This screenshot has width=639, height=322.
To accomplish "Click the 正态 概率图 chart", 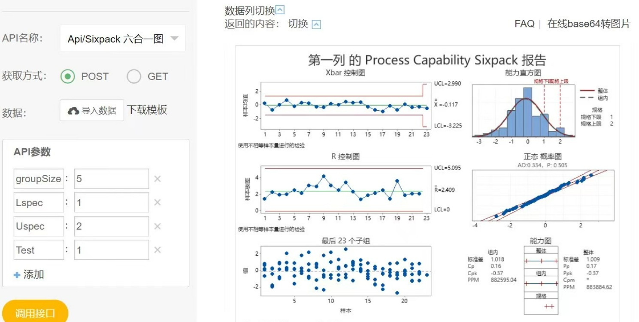I will click(543, 196).
